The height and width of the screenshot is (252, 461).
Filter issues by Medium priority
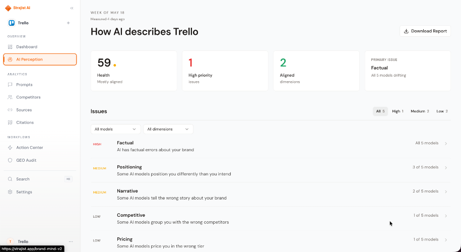pos(420,111)
